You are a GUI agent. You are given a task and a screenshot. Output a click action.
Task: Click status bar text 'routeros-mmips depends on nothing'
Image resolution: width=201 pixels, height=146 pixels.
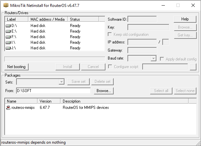pyautogui.click(x=33, y=142)
